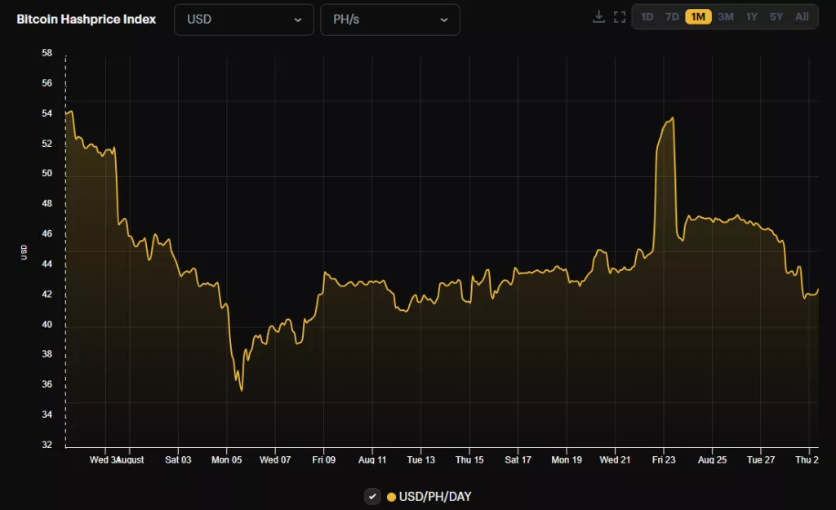Download the hashprice chart data
This screenshot has height=510, width=836.
598,17
